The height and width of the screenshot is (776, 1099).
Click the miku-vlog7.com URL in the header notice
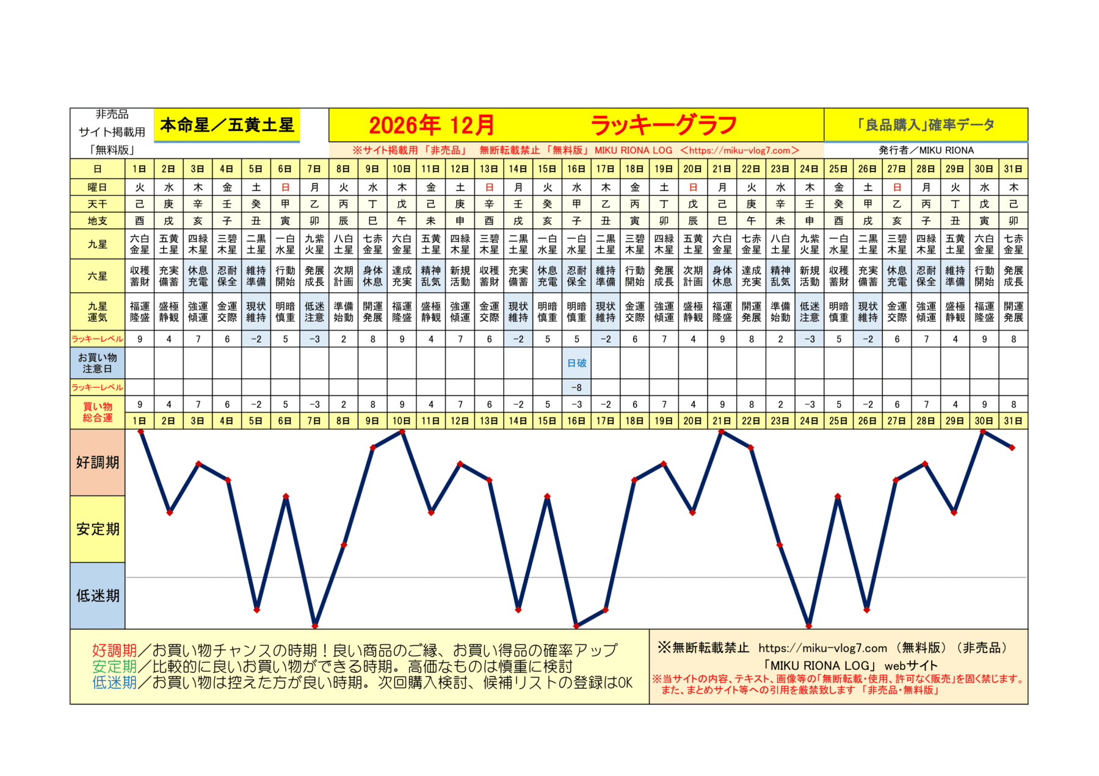(739, 150)
